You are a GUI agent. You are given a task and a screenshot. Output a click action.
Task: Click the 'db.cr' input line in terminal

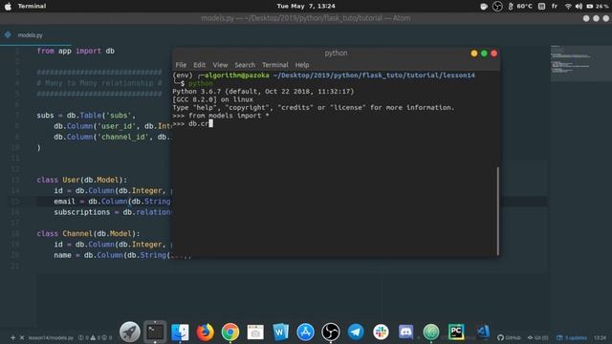[192, 123]
